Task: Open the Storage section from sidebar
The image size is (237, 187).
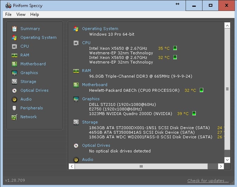Action: pos(28,82)
